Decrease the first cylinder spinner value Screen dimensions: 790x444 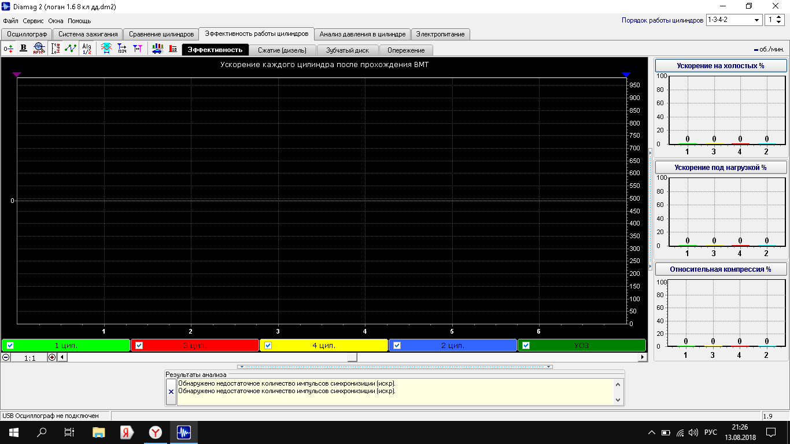[779, 23]
